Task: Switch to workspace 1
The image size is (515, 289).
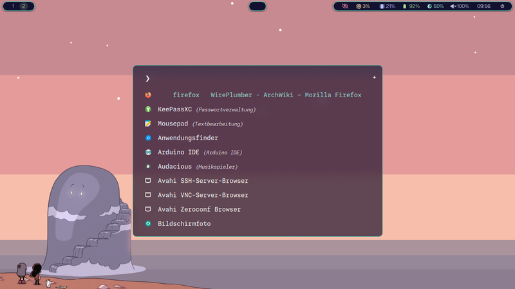Action: tap(13, 6)
